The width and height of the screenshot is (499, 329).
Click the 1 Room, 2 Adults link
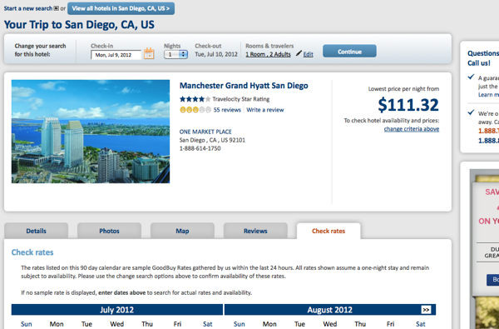click(x=268, y=54)
